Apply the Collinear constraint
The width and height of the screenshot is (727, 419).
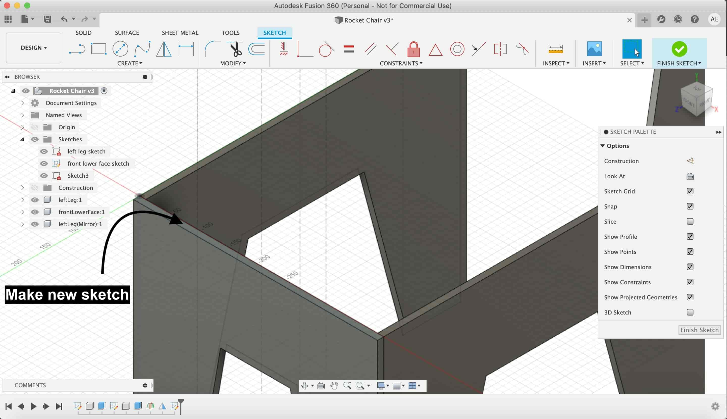click(x=479, y=49)
